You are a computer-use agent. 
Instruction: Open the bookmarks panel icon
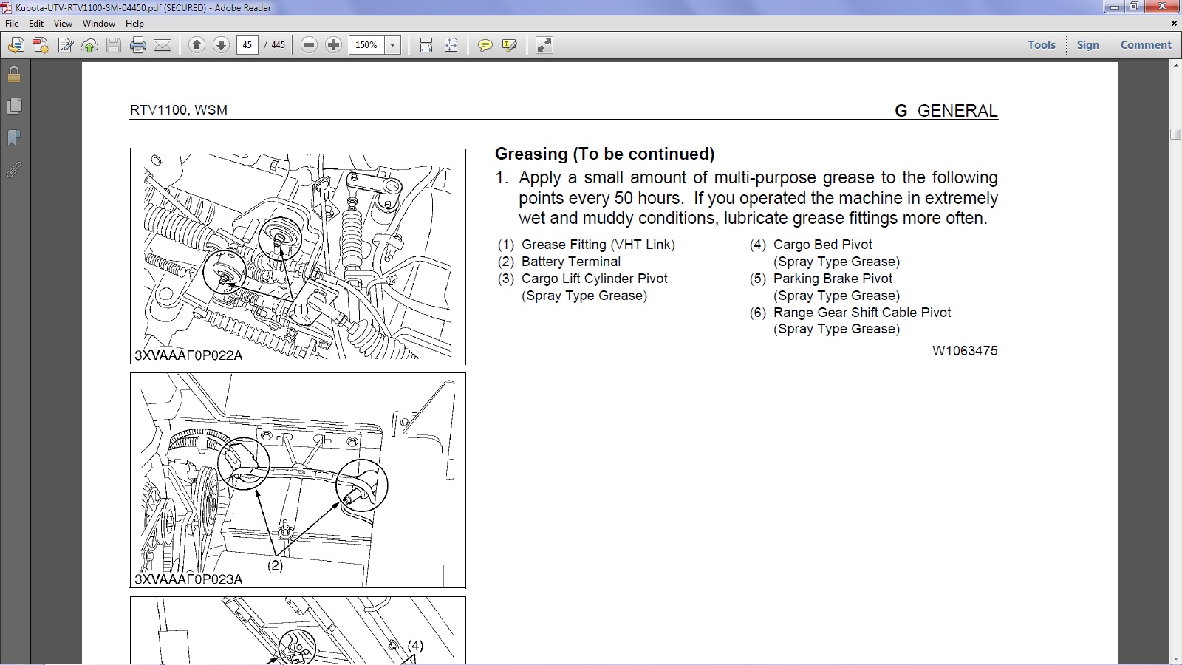click(x=14, y=138)
